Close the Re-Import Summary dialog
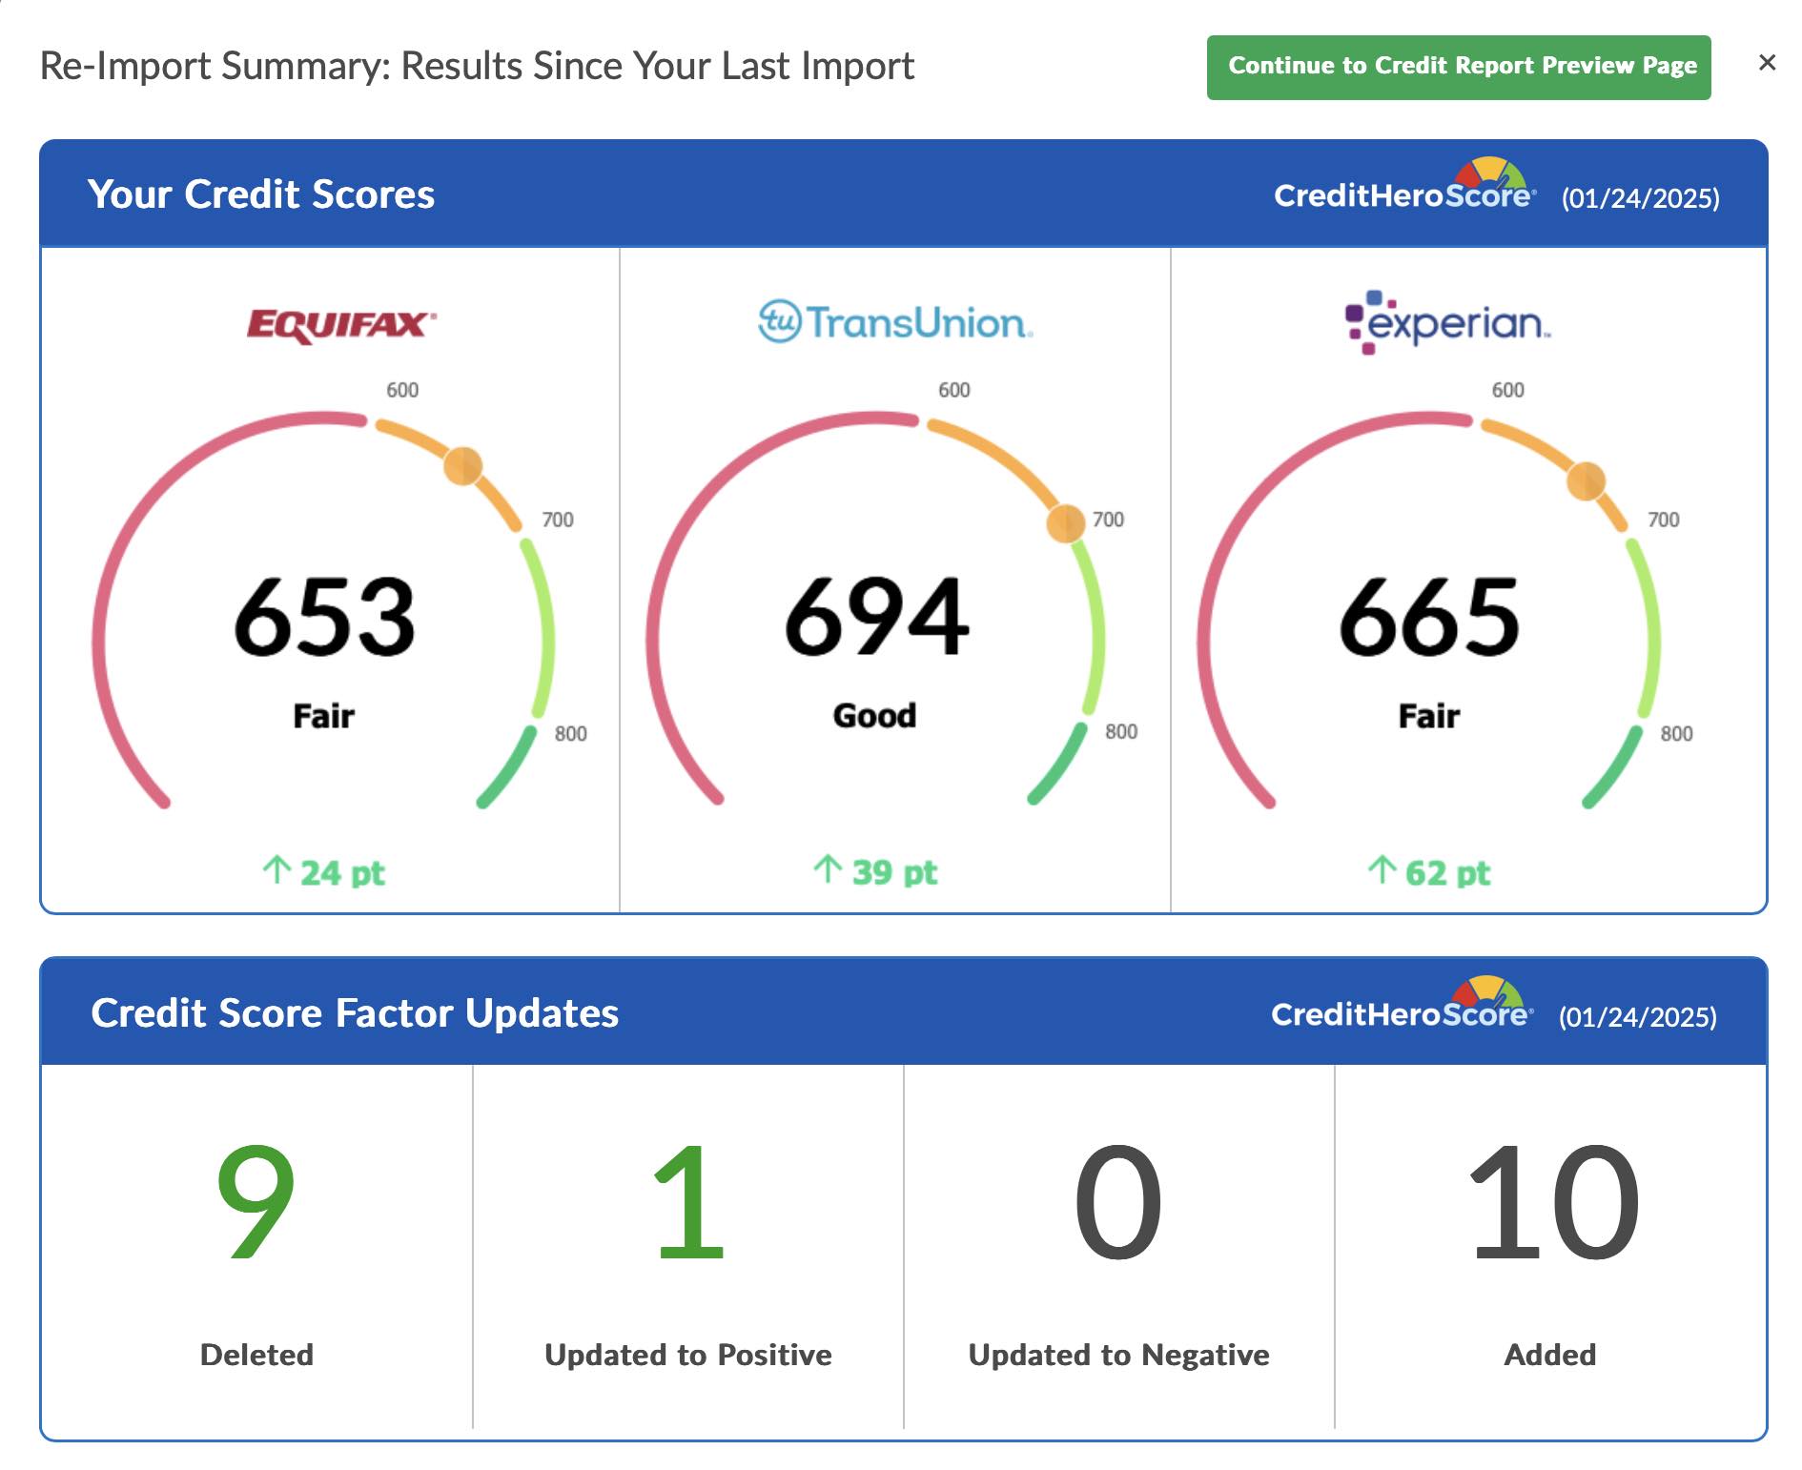 (x=1767, y=63)
